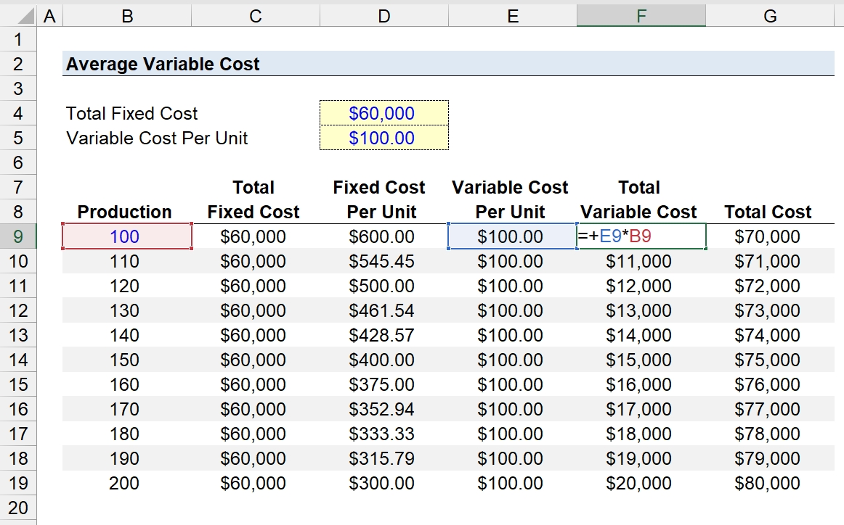Select cell showing $461.54
This screenshot has height=525, width=844.
tap(384, 310)
